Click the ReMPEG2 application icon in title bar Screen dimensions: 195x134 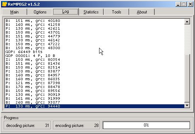4,4
